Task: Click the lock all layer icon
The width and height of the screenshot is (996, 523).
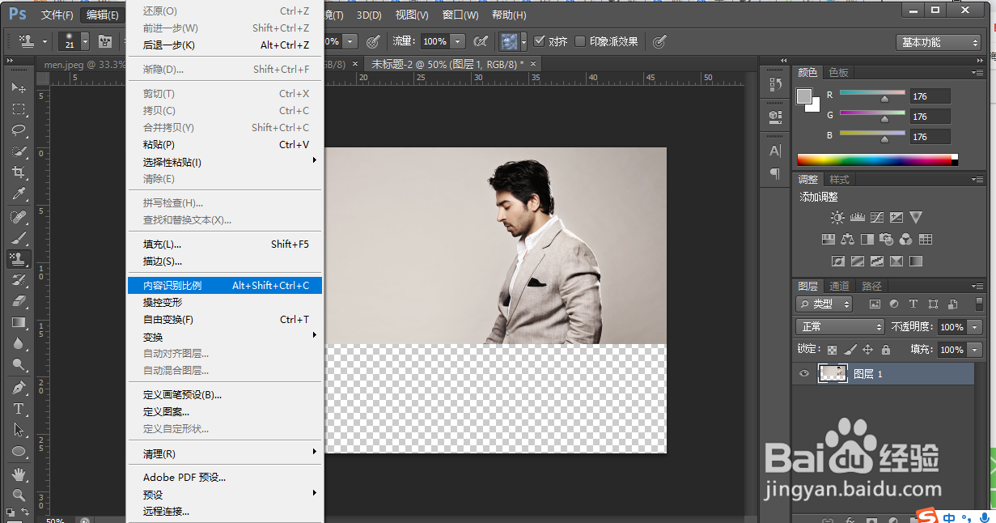Action: (x=885, y=350)
